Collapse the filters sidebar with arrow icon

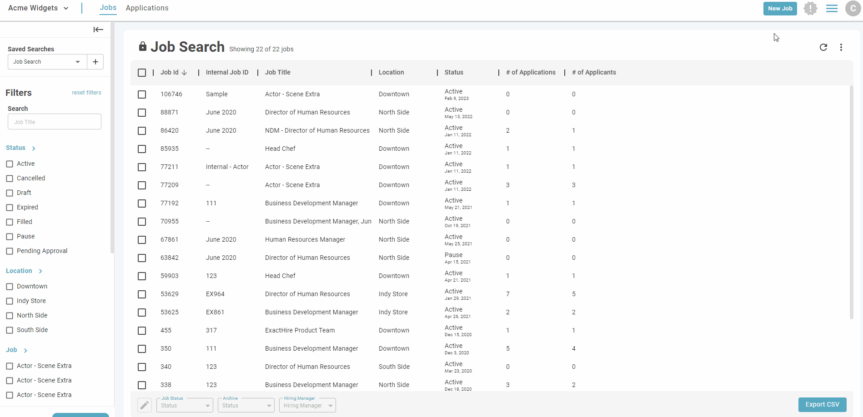point(98,30)
